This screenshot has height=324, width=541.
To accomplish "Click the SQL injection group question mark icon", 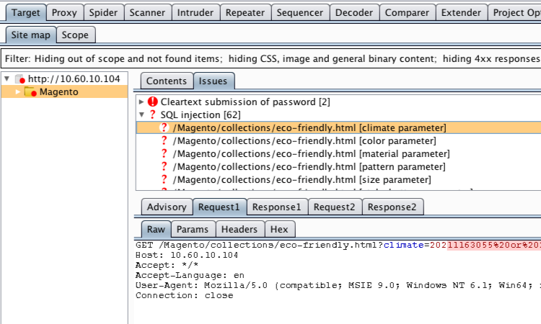I will pos(152,114).
